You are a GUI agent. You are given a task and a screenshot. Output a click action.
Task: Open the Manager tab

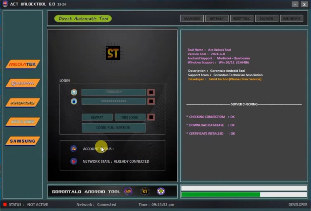tap(192, 19)
